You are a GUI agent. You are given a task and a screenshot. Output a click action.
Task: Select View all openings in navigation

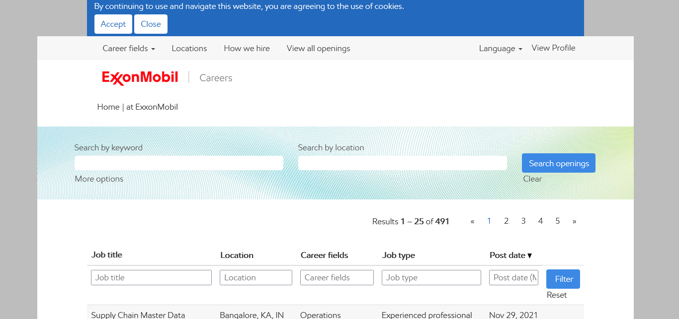click(x=318, y=48)
